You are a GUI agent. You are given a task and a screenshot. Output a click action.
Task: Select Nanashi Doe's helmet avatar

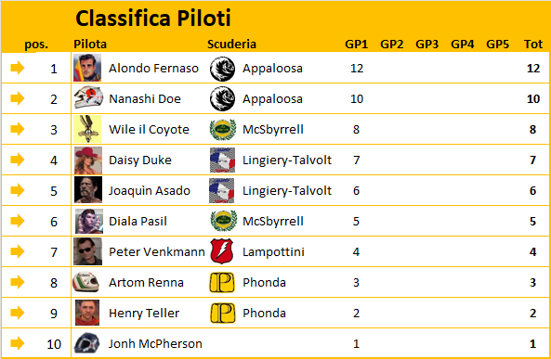(x=88, y=97)
